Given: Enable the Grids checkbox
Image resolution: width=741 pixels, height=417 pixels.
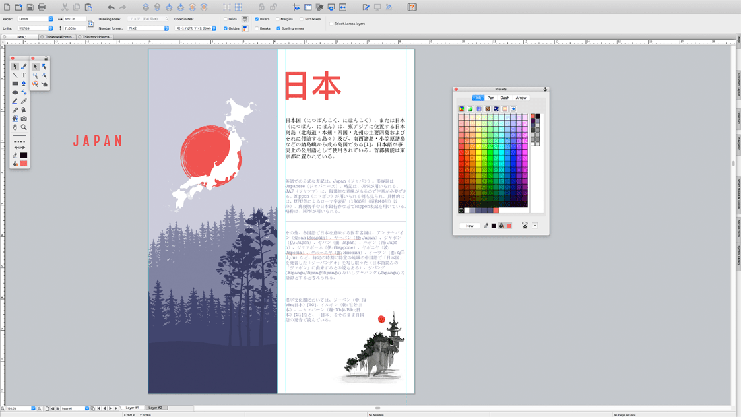Looking at the screenshot, I should [x=226, y=19].
